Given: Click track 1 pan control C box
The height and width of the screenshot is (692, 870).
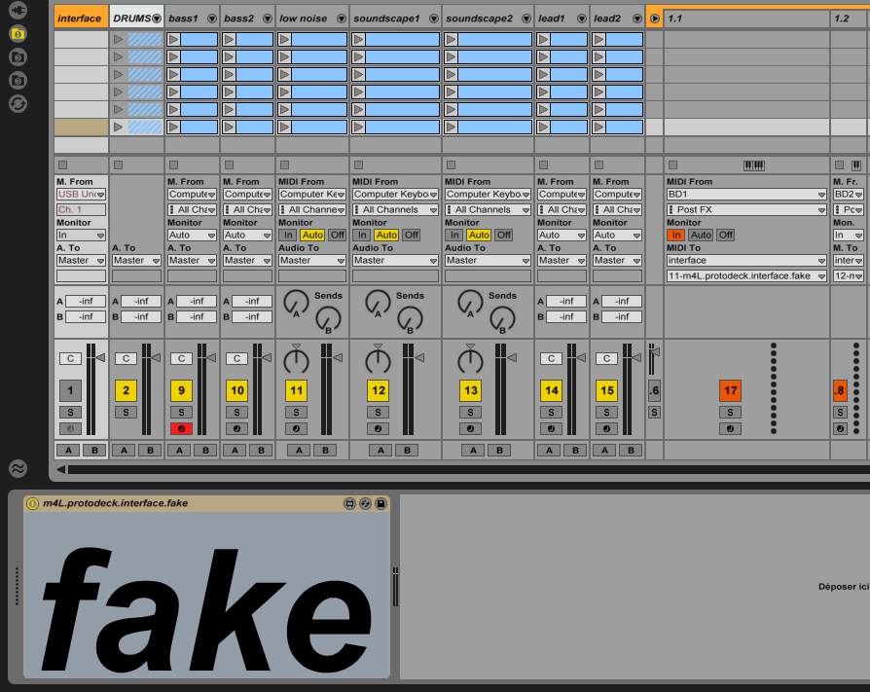Looking at the screenshot, I should 70,358.
